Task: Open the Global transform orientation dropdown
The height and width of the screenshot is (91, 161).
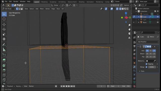Action: [56, 5]
